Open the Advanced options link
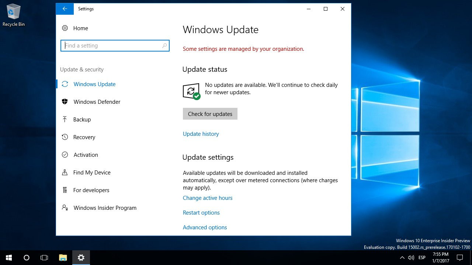The height and width of the screenshot is (265, 472). tap(205, 227)
